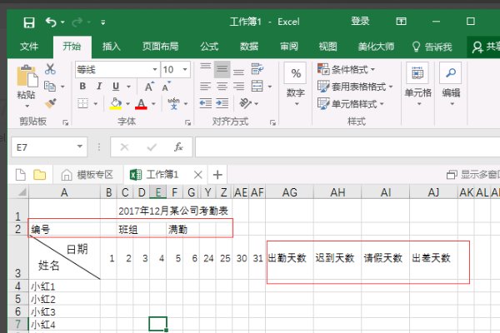This screenshot has width=500, height=333.
Task: Click Wrap Text icon
Action: click(257, 69)
